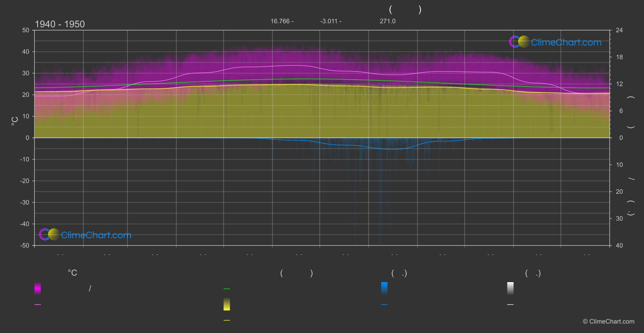Toggle the magenta temperature range legend swatch
Image resolution: width=644 pixels, height=333 pixels.
[x=38, y=288]
